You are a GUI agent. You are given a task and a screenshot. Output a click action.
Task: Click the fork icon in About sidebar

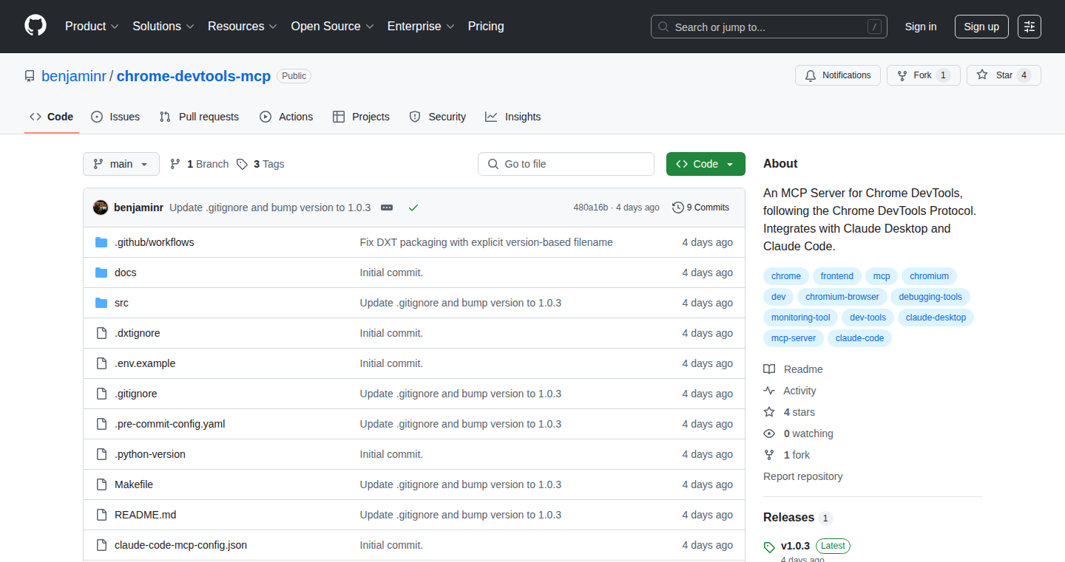tap(769, 455)
